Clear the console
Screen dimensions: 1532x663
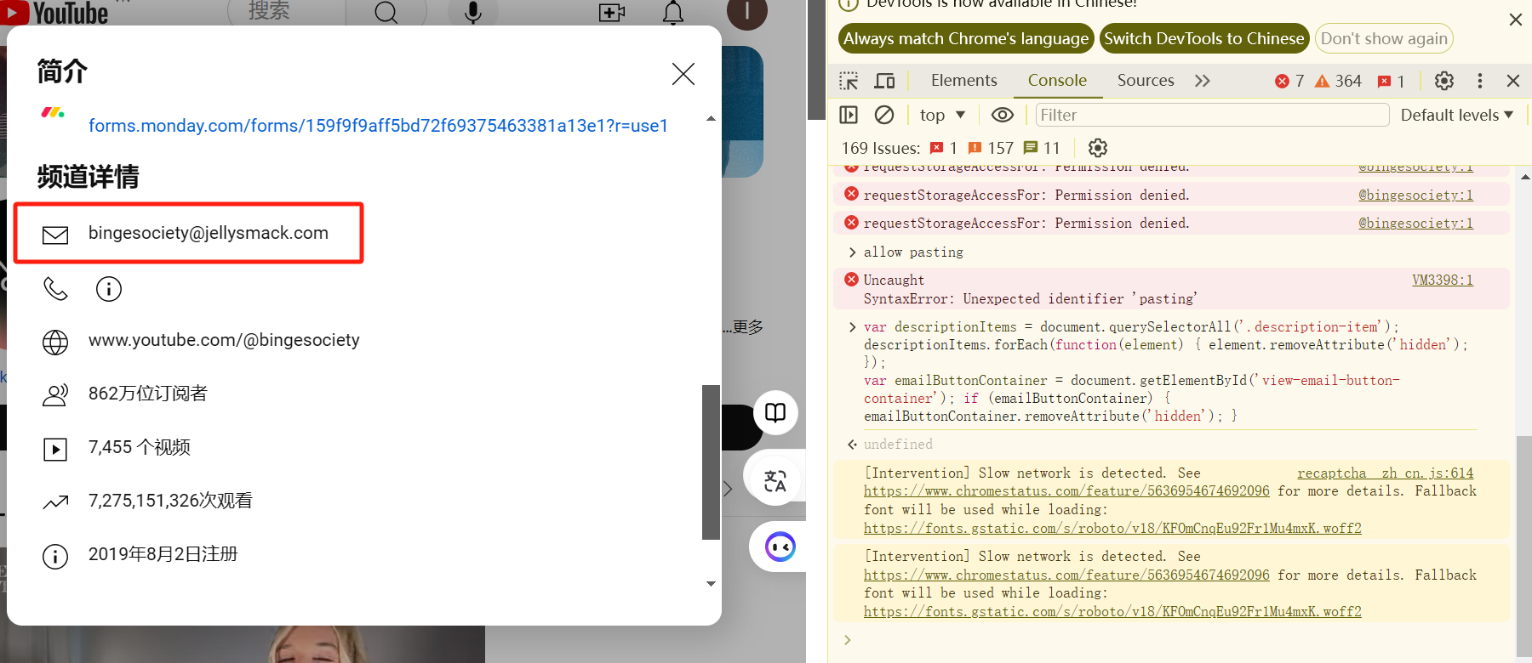[x=884, y=115]
